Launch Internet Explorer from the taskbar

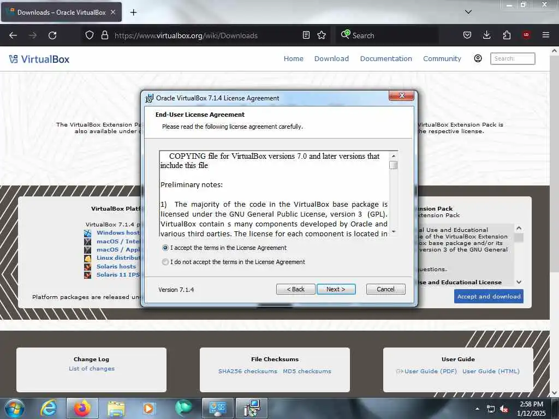(49, 408)
